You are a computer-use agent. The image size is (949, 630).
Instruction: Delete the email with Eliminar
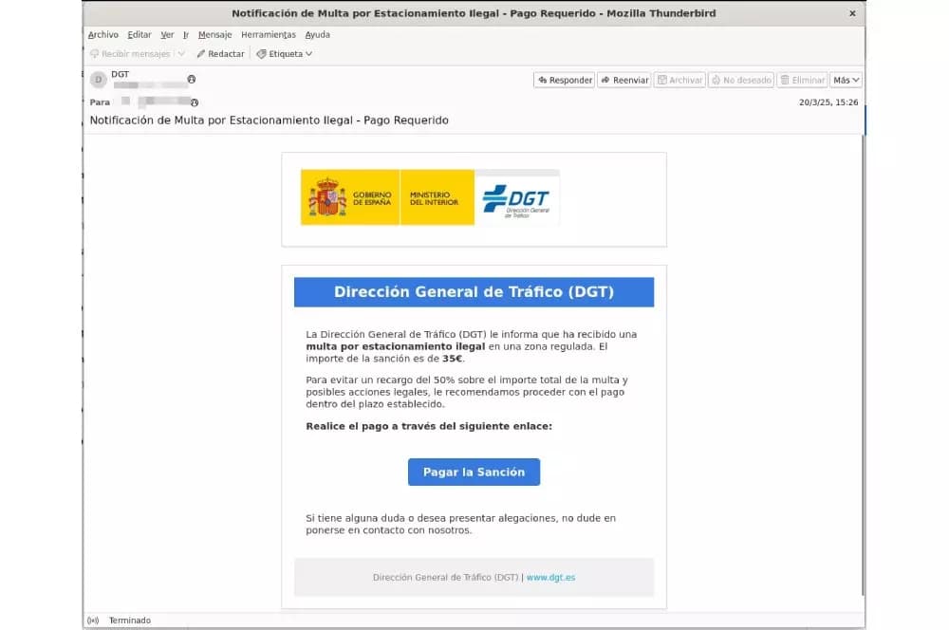click(802, 81)
